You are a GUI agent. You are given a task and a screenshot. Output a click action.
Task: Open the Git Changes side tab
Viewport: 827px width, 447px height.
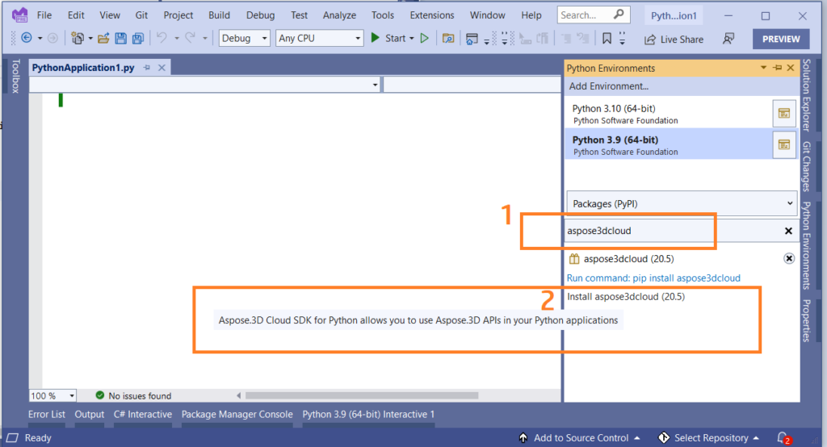click(x=807, y=166)
